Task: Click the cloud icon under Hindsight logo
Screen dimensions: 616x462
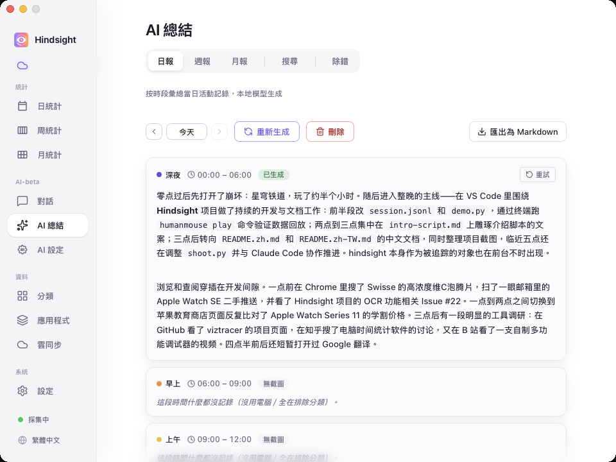Action: click(22, 65)
